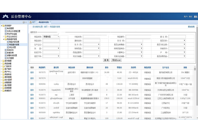Click the 盘点管理 folder icon
Screen dimensions: 198x132
3,85
